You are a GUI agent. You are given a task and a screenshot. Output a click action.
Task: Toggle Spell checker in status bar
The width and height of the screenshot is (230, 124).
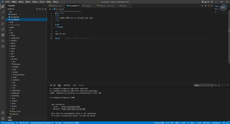point(199,123)
